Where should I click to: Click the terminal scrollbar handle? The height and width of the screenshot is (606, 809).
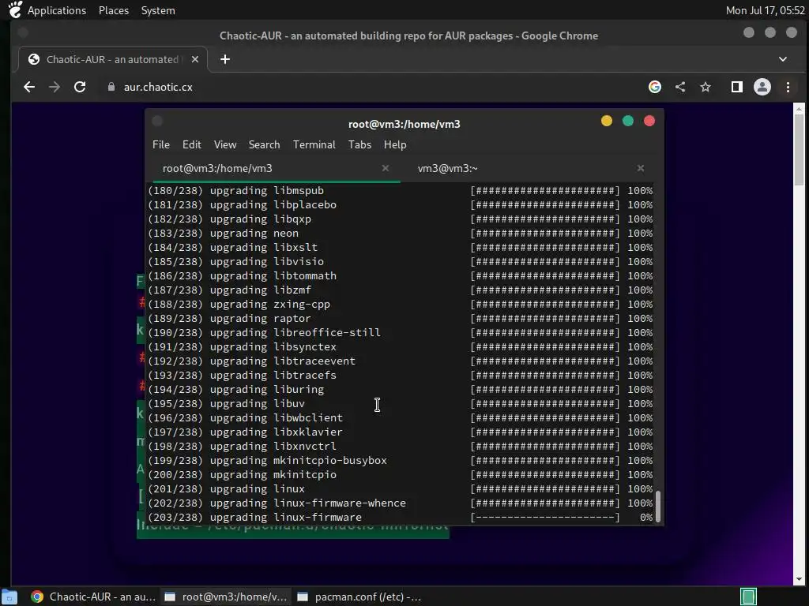click(x=658, y=506)
